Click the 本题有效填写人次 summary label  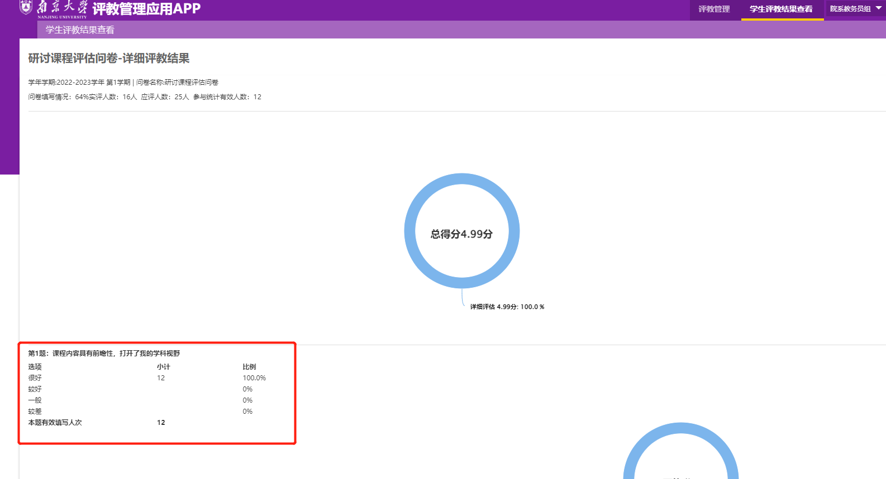tap(55, 422)
